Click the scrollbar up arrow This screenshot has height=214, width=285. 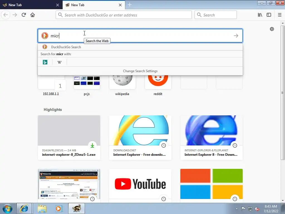282,23
